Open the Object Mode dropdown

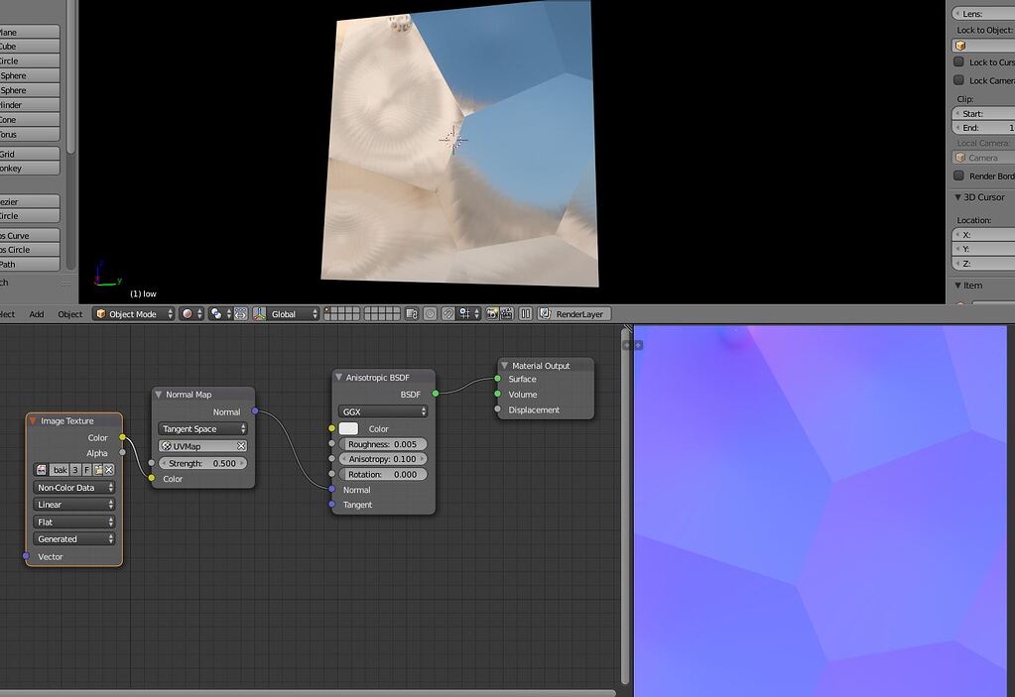133,313
